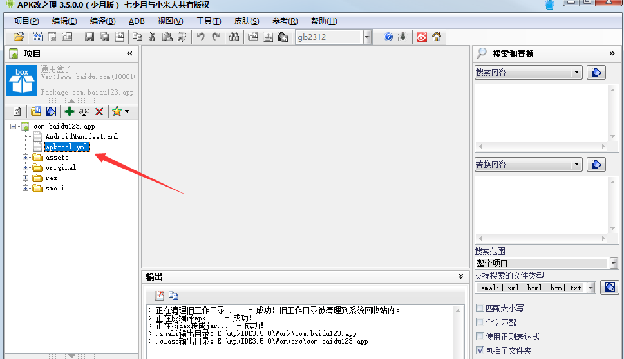The height and width of the screenshot is (359, 624).
Task: Expand the res folder node
Action: [26, 178]
